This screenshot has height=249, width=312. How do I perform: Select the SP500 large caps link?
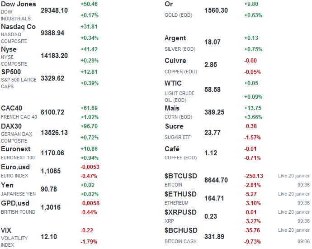coord(11,72)
